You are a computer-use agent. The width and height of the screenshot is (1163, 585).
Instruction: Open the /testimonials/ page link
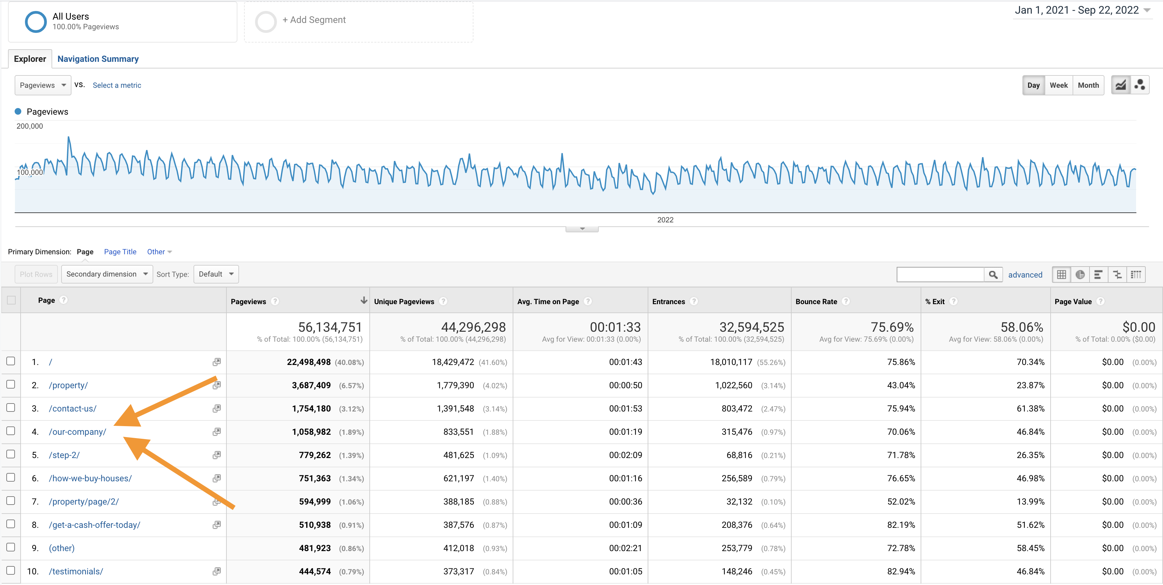(x=76, y=571)
